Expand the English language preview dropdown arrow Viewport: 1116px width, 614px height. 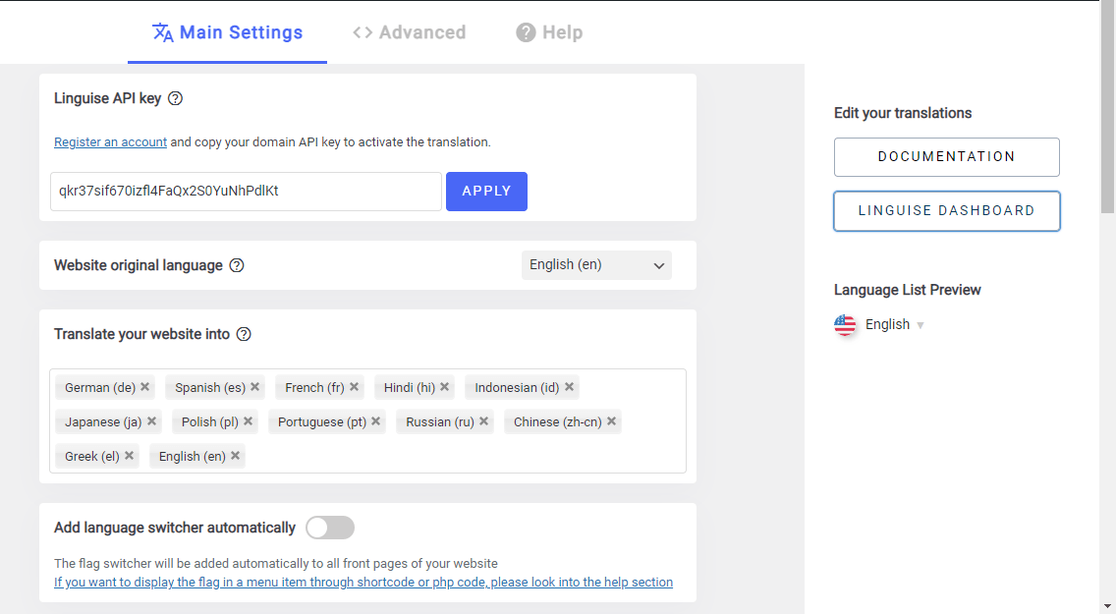[921, 324]
